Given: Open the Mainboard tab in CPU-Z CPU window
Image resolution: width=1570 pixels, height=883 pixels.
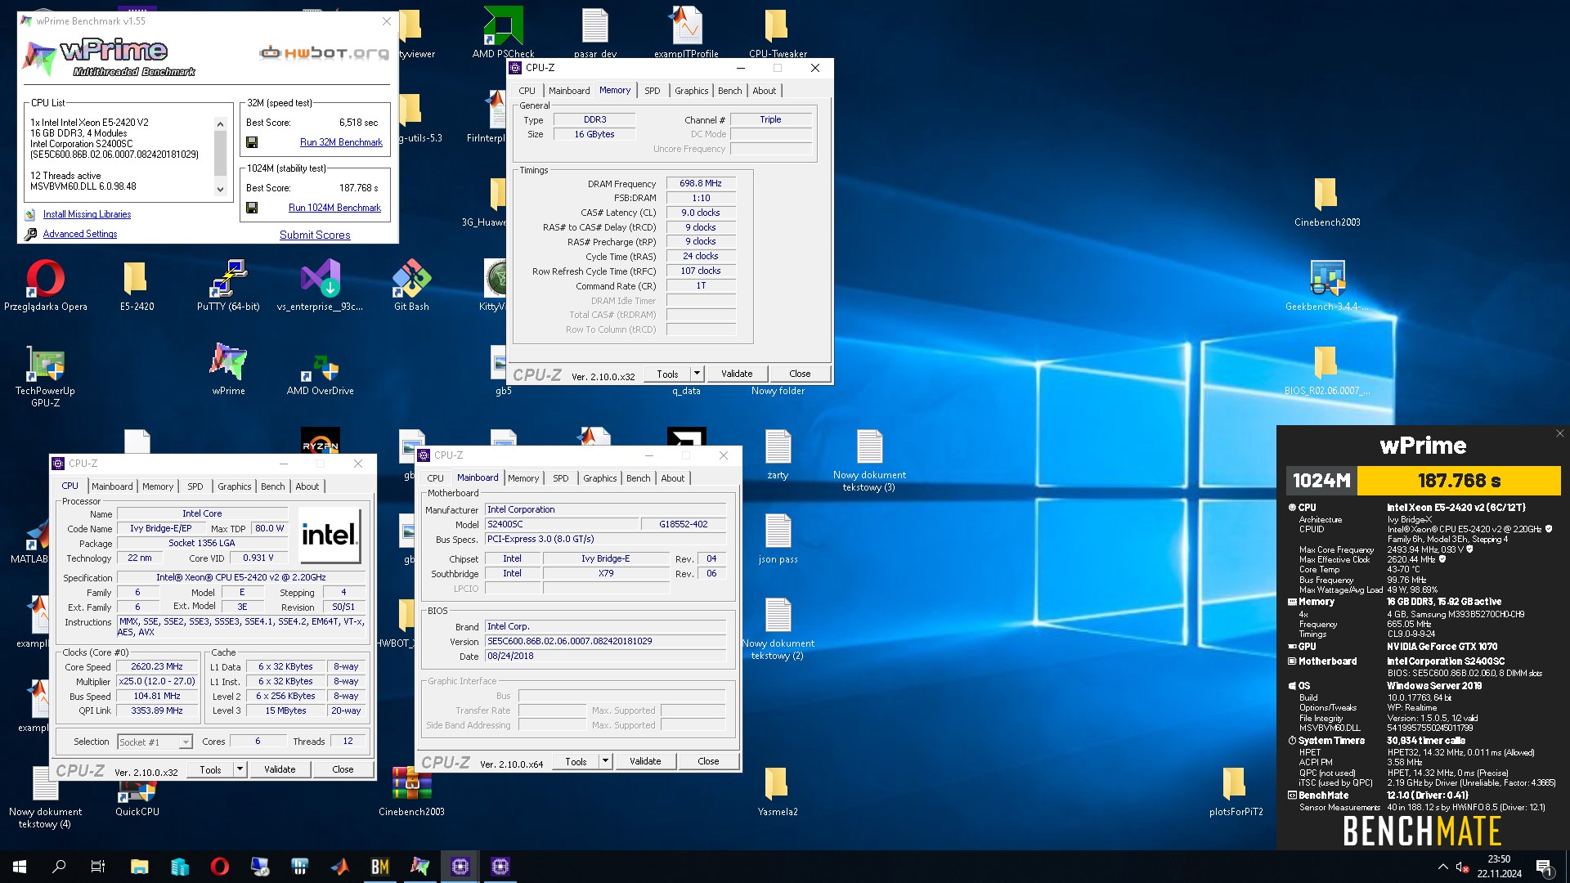Looking at the screenshot, I should click(112, 486).
